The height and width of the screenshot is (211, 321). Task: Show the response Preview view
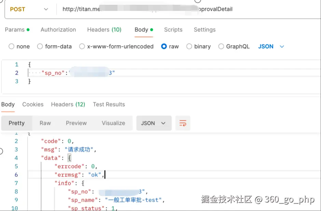pos(76,123)
